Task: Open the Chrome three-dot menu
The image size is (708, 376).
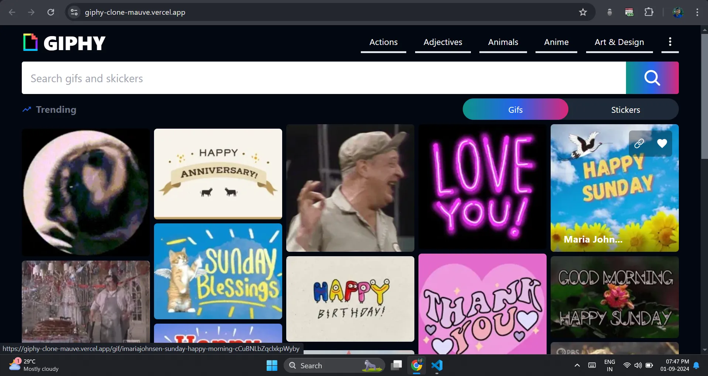Action: [697, 12]
